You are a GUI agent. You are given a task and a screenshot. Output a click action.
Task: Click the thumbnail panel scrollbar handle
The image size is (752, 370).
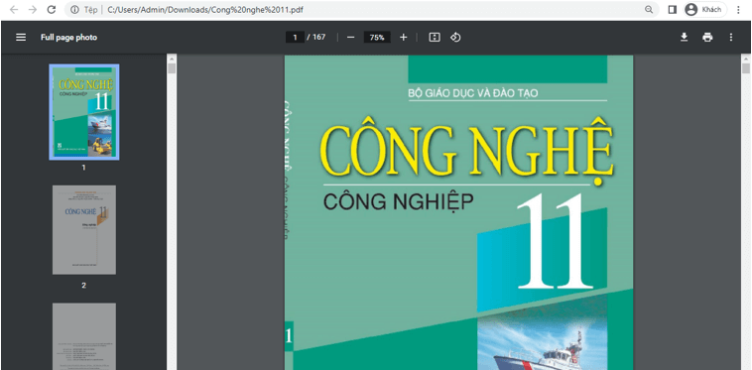[172, 68]
